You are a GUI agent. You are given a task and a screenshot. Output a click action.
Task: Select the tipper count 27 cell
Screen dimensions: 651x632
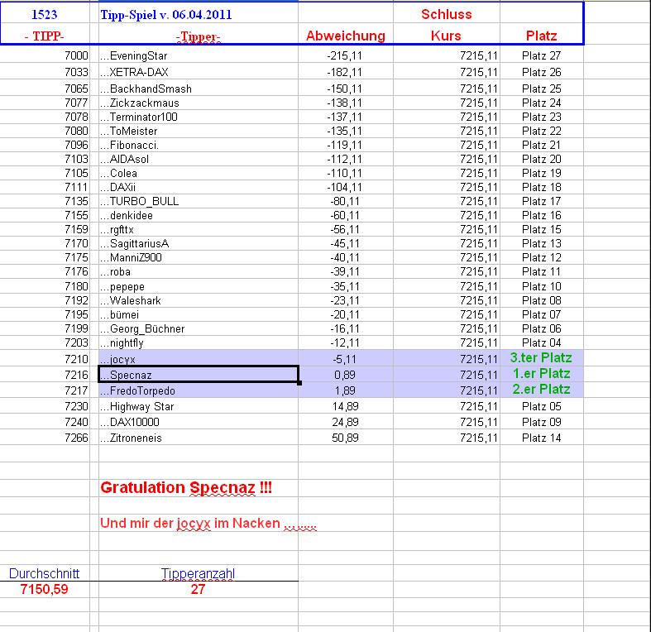point(198,589)
